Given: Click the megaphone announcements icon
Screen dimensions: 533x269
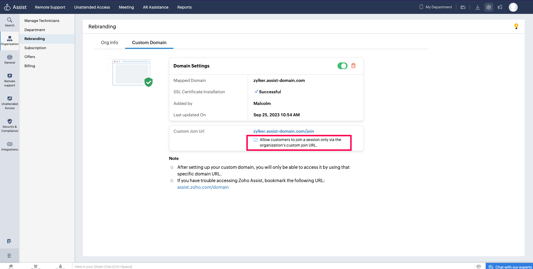Looking at the screenshot, I should (x=500, y=7).
